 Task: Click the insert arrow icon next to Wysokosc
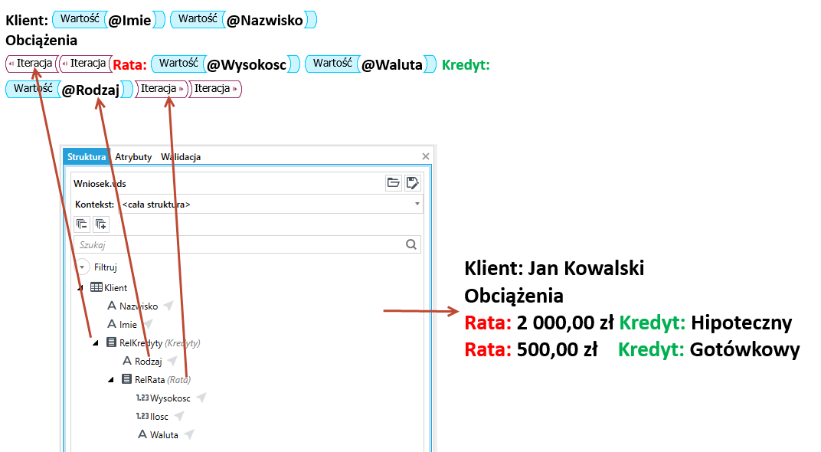click(201, 398)
